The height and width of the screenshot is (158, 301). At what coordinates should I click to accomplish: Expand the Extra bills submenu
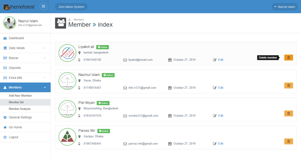[x=45, y=78]
